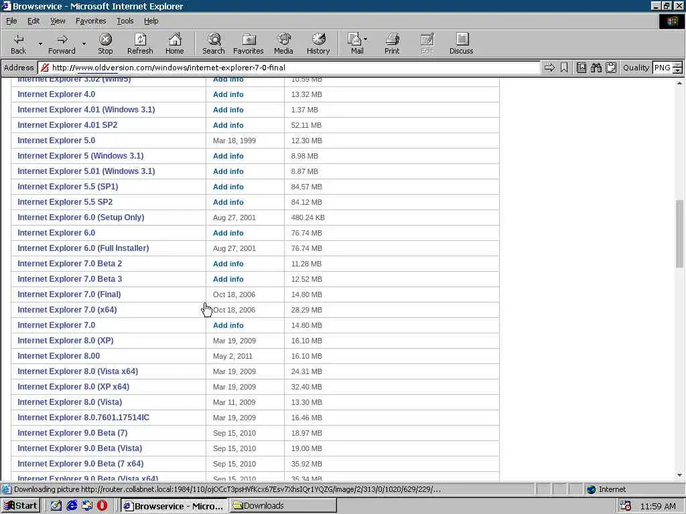The width and height of the screenshot is (686, 514).
Task: Open Internet Explorer 6.0 (Full Installer) link
Action: coord(83,248)
